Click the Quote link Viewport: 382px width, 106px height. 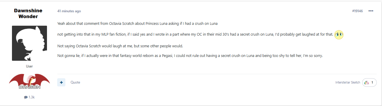(75, 82)
